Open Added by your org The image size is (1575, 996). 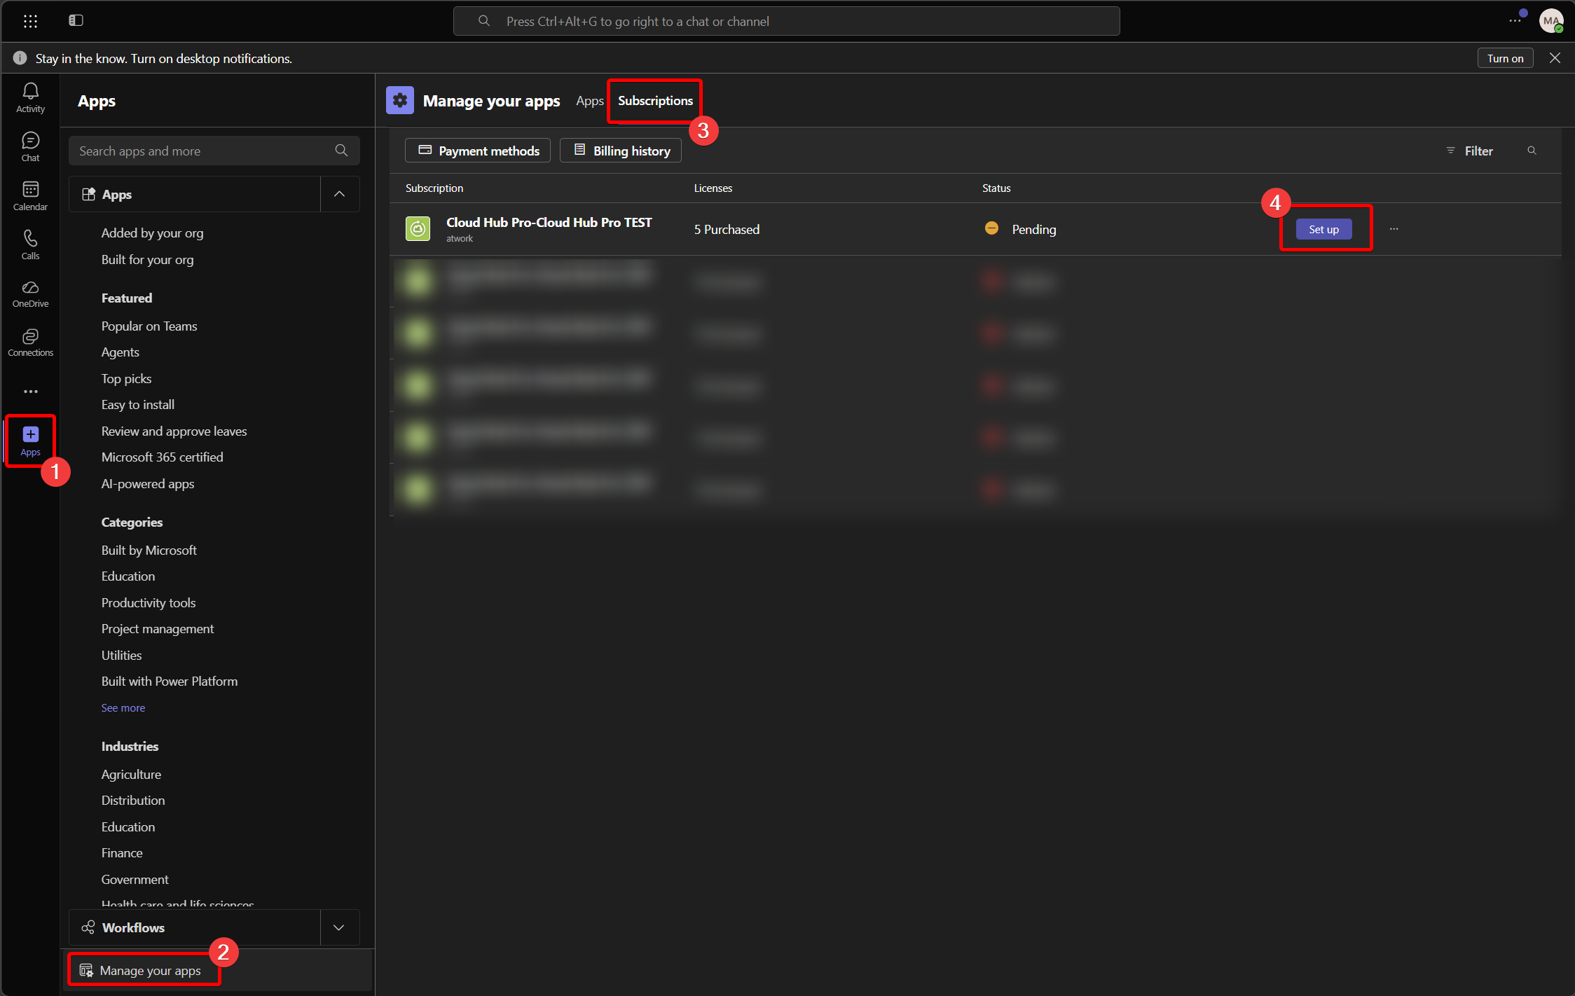coord(152,233)
